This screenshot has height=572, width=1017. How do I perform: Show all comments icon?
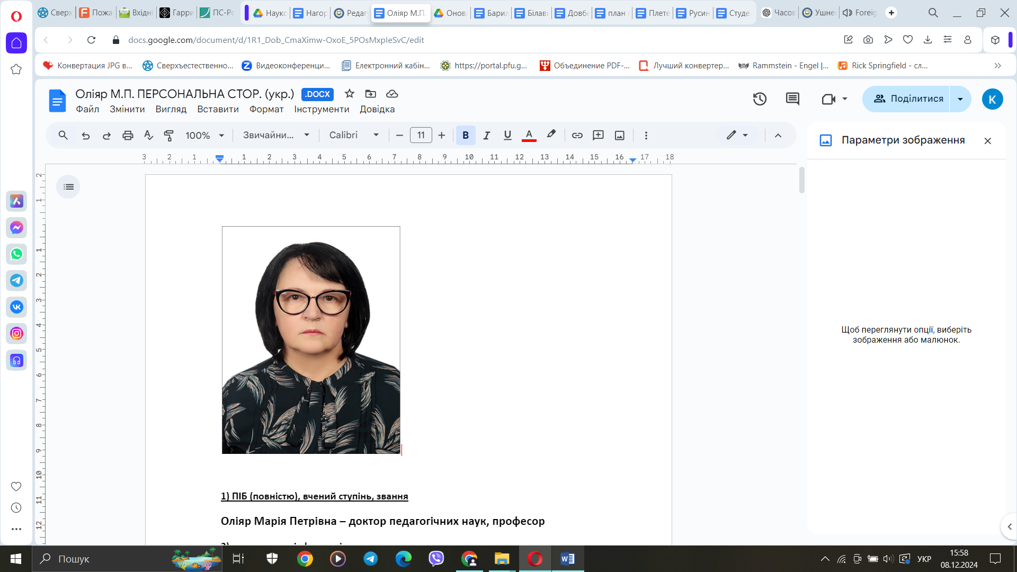coord(792,99)
